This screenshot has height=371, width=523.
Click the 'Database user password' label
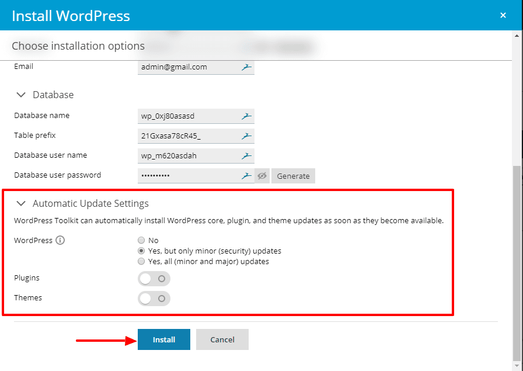[x=57, y=175]
